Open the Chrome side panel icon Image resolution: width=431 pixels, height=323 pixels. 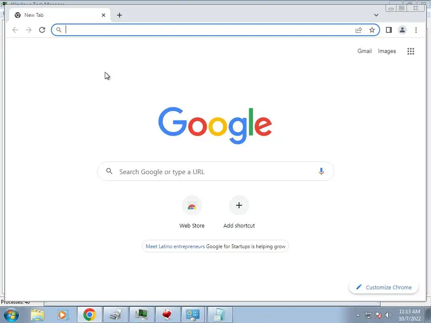[x=388, y=30]
